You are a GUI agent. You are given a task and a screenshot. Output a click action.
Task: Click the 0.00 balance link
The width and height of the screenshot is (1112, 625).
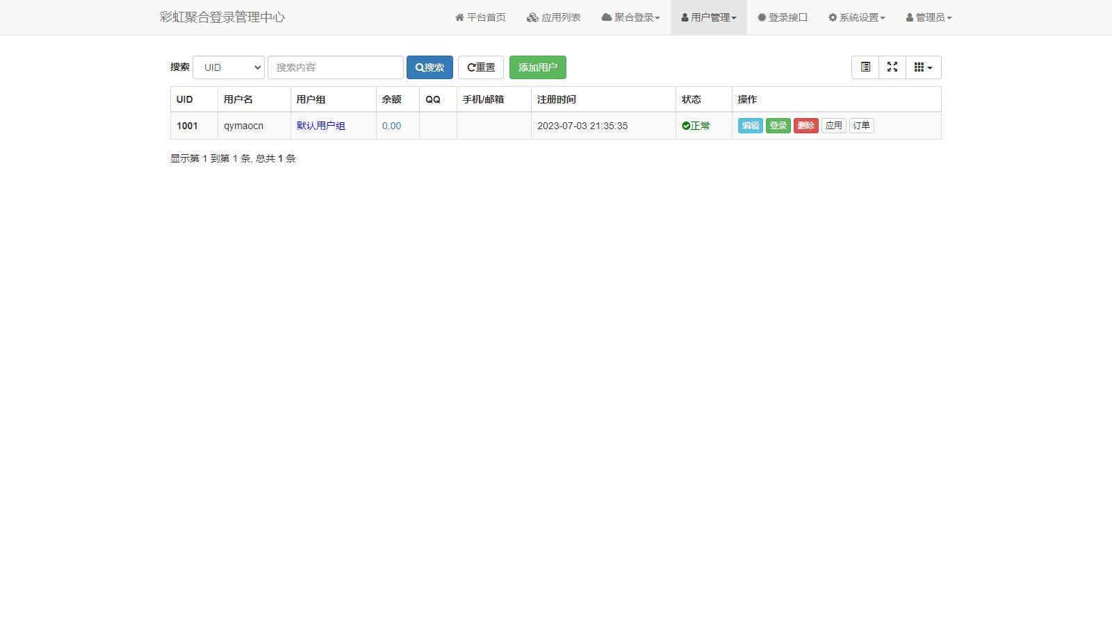pos(391,126)
